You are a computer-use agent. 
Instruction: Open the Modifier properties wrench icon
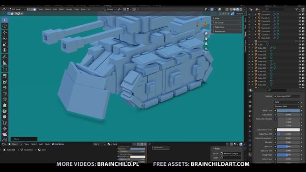click(250, 131)
